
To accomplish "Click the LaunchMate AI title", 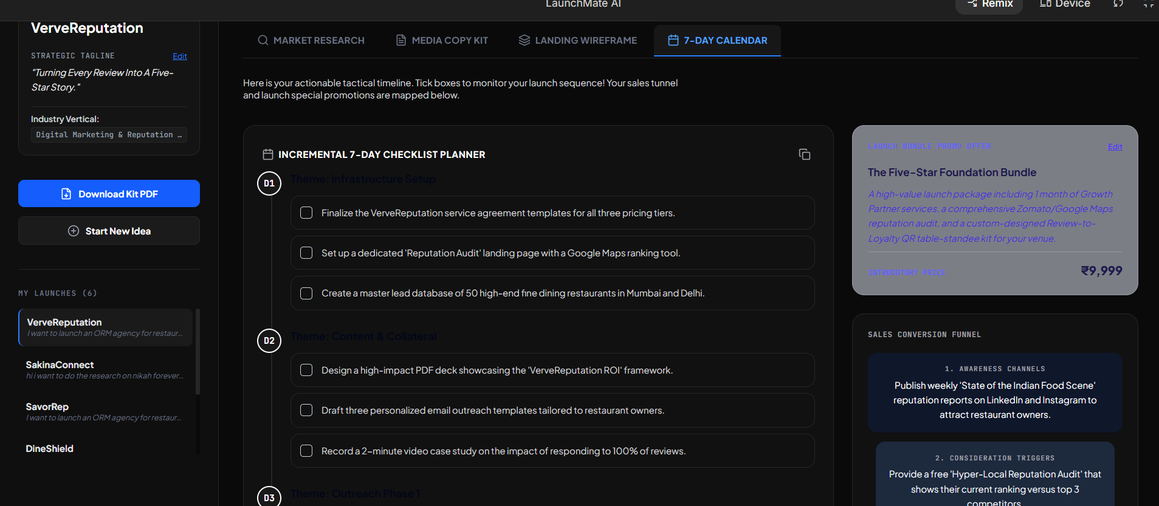I will [583, 4].
